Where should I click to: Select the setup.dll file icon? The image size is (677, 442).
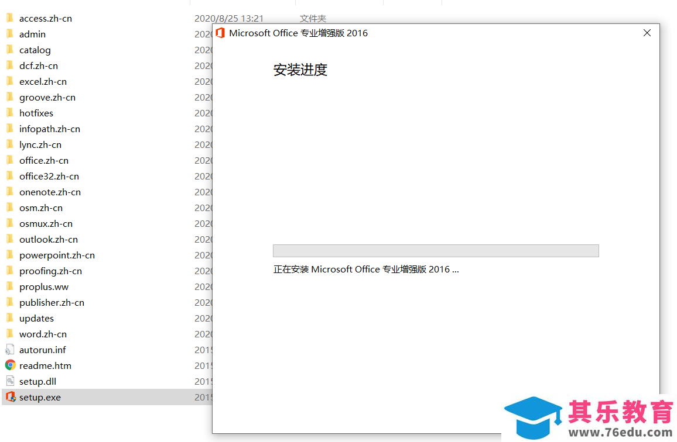(x=11, y=381)
